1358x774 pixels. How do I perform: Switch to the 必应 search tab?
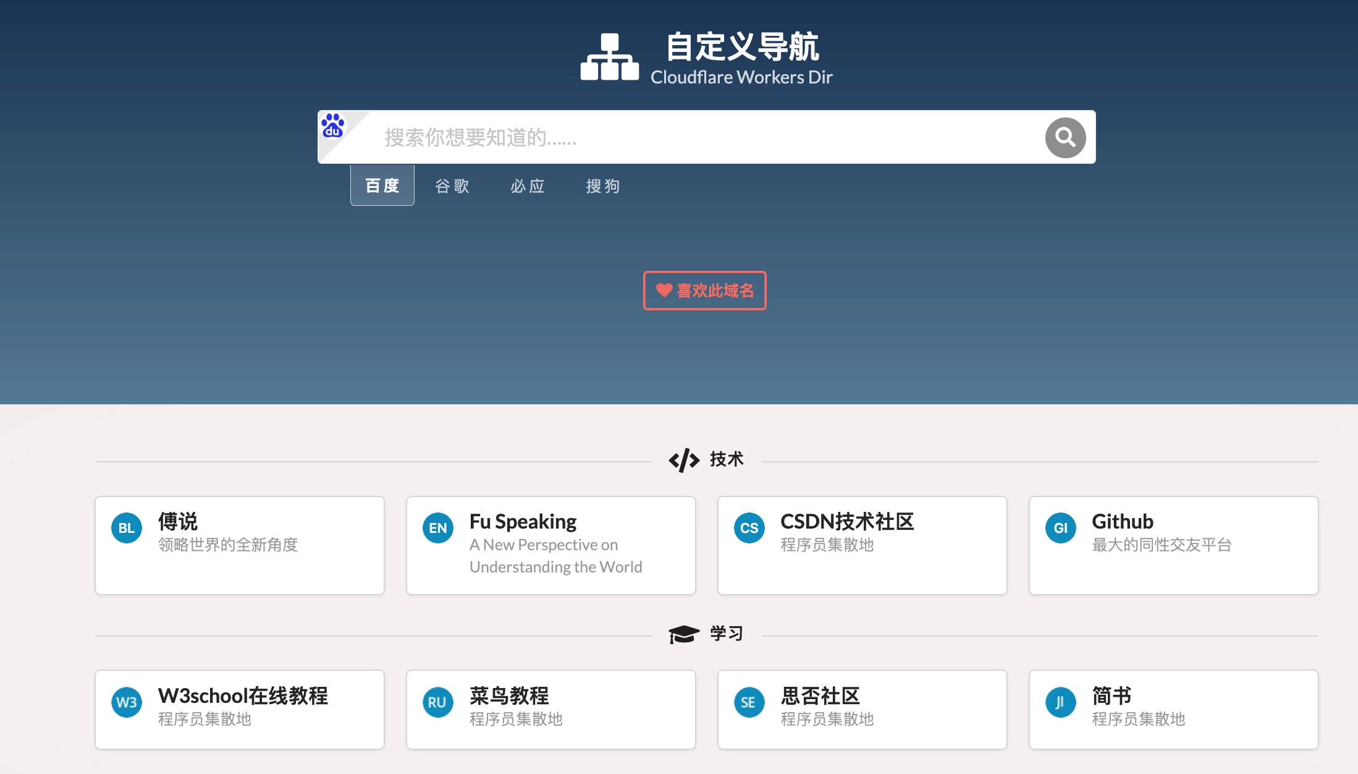(x=528, y=185)
